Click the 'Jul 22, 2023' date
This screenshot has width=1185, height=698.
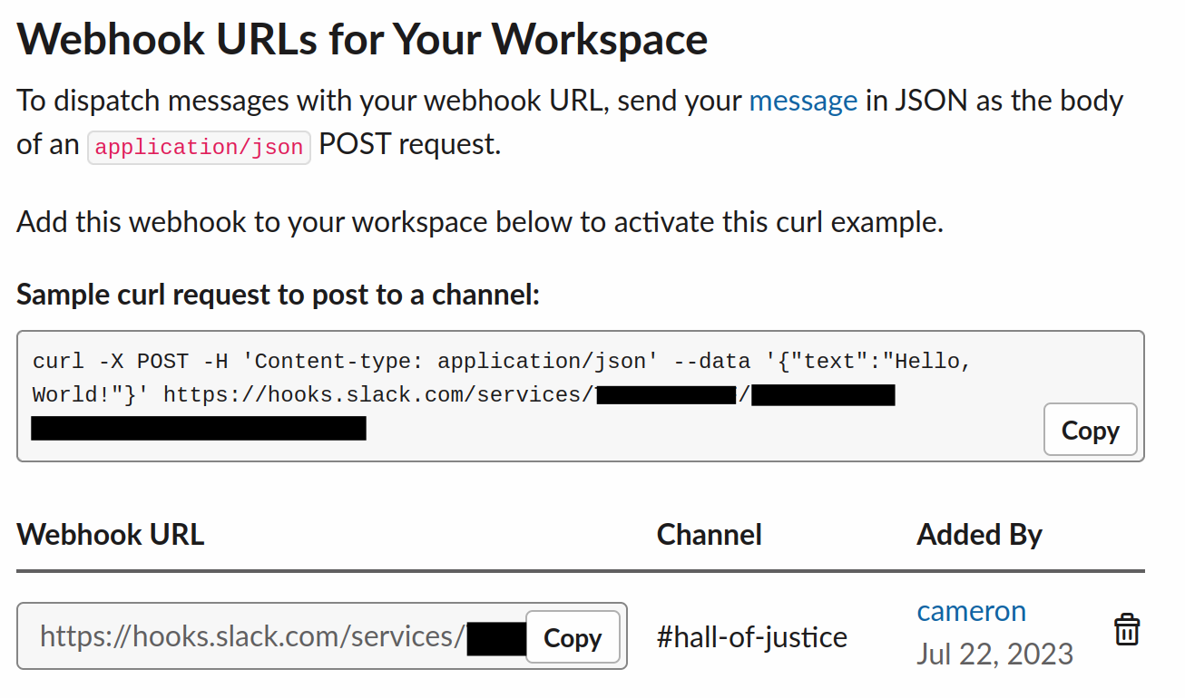(994, 654)
